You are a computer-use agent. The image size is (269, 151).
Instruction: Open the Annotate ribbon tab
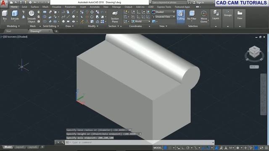click(95, 7)
